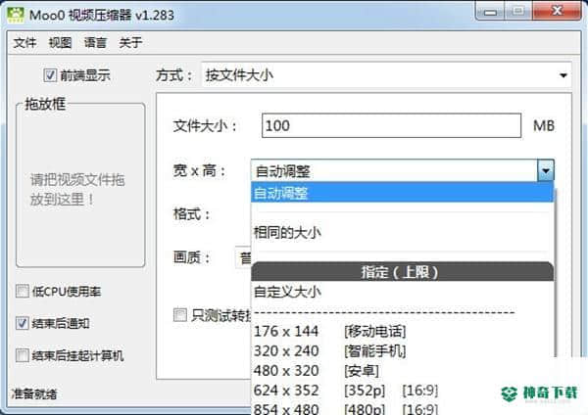Open the 视图 menu
The height and width of the screenshot is (415, 588).
60,42
